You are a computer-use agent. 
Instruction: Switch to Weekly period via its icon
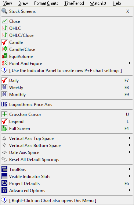4,87
